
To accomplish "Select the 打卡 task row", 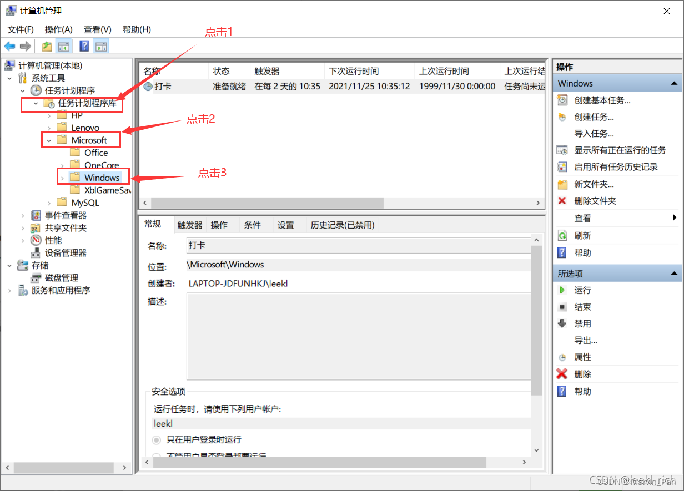I will 342,87.
